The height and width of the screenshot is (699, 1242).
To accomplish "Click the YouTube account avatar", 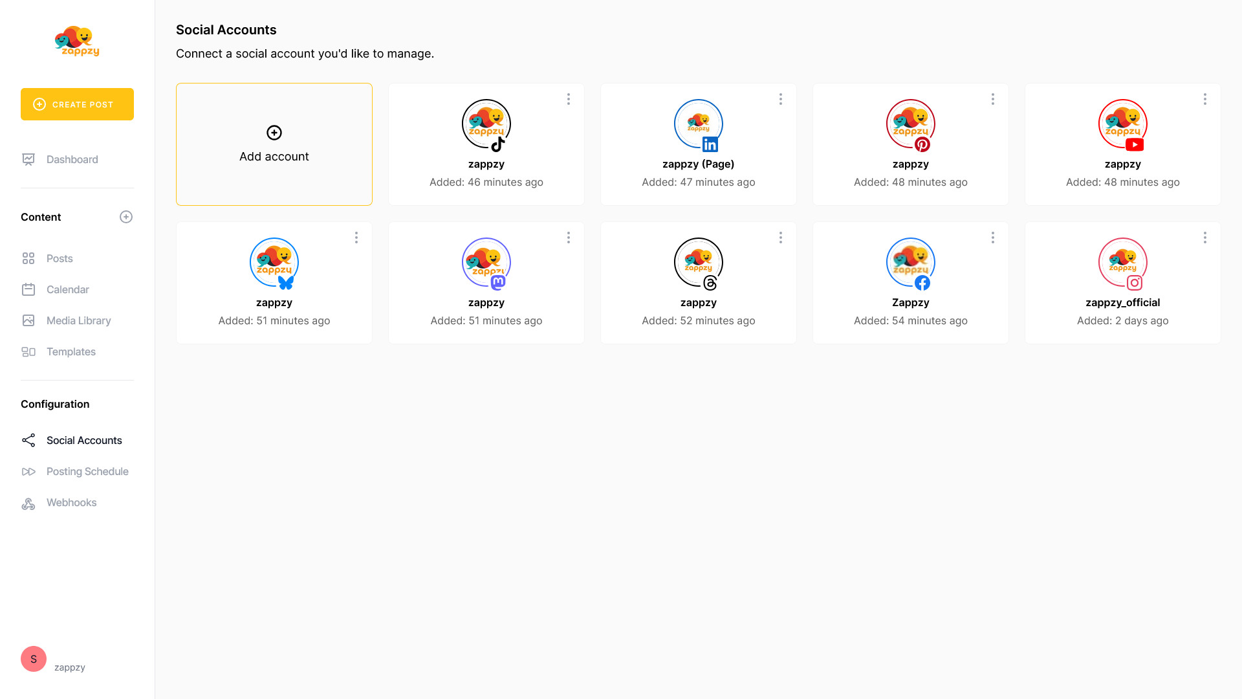I will pyautogui.click(x=1123, y=124).
